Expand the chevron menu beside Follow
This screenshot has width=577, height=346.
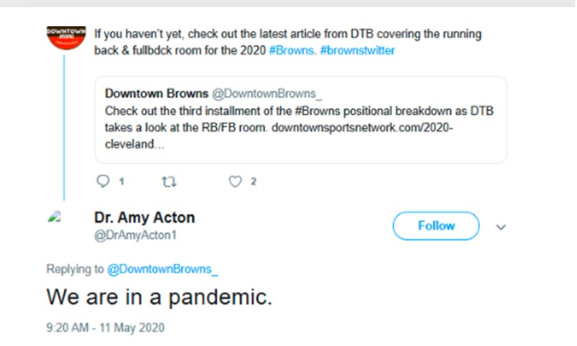coord(501,226)
